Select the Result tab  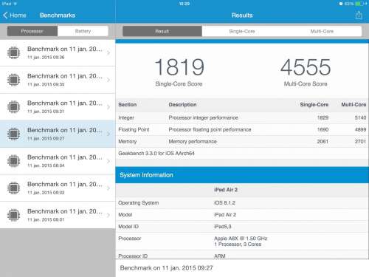tap(162, 31)
